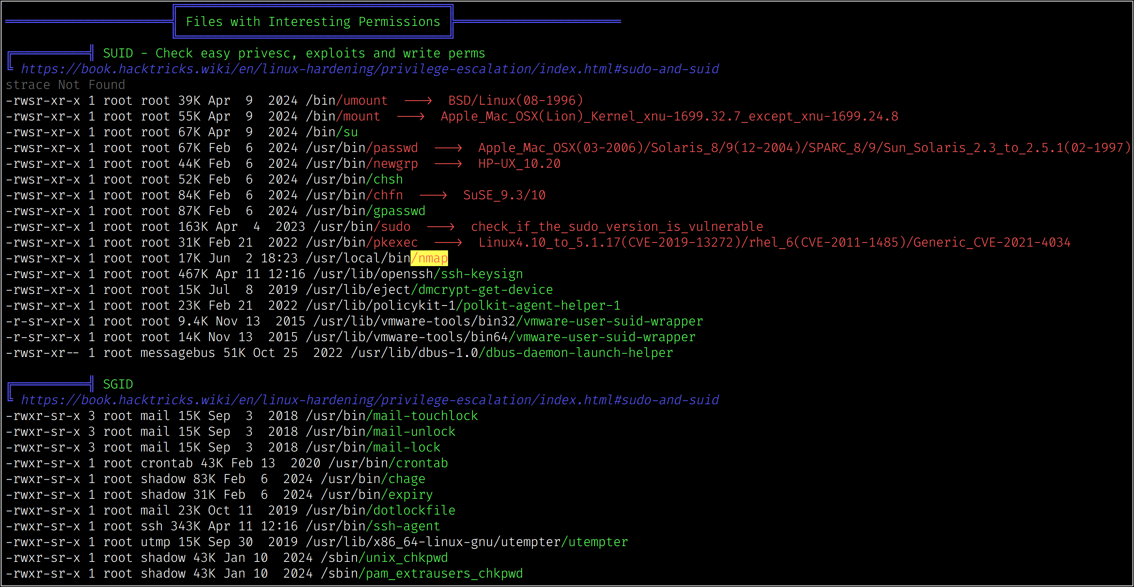1134x587 pixels.
Task: Click the highlighted /nmap text
Action: click(x=429, y=258)
